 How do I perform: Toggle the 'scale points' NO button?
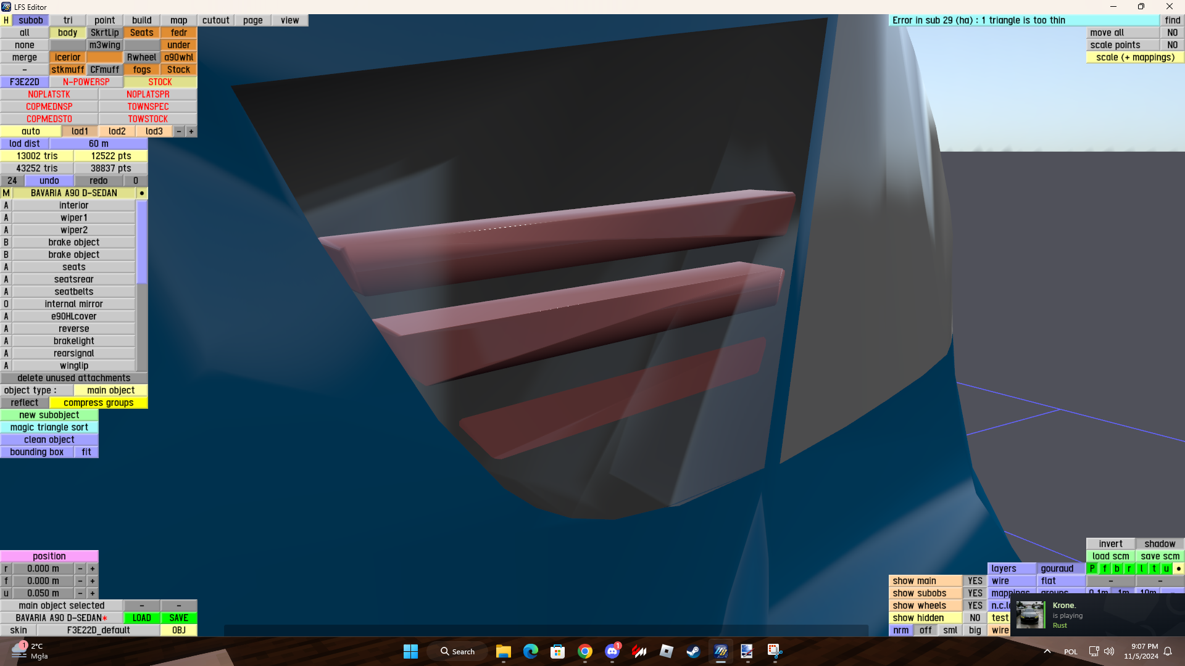pos(1172,45)
